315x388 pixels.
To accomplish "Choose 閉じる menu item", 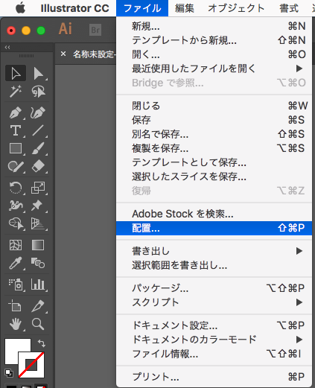I will pos(214,106).
